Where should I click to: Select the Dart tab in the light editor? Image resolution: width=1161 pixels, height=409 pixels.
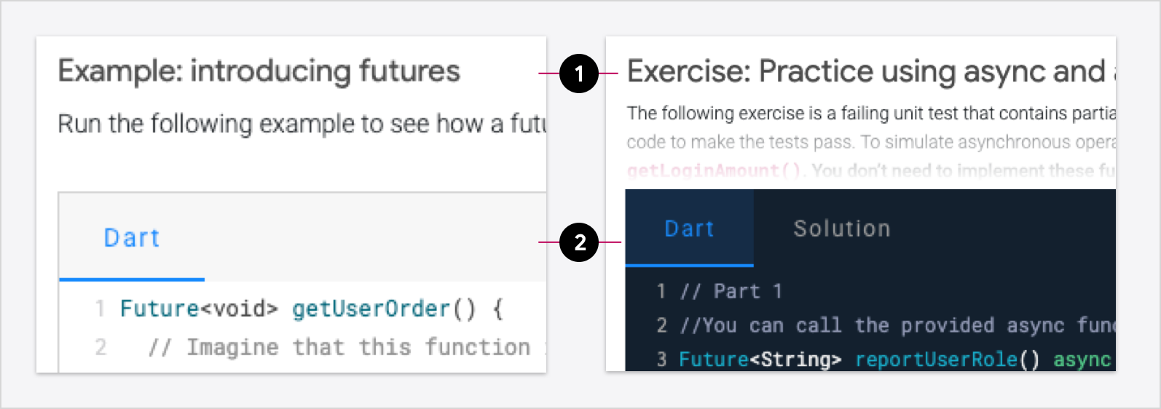coord(132,238)
